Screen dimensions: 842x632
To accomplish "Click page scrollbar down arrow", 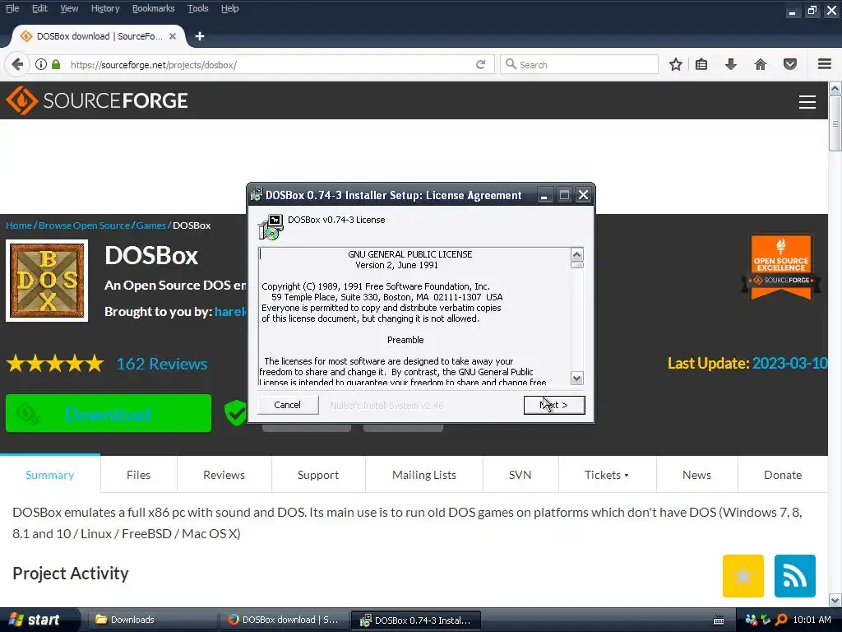I will coord(835,600).
